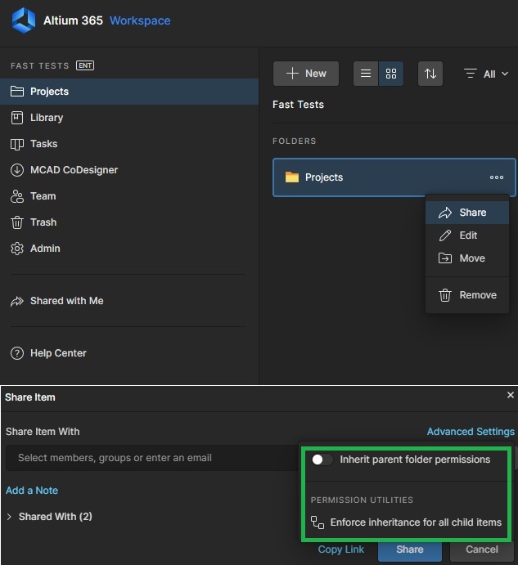Click the members or email input field
The image size is (518, 565).
[151, 458]
